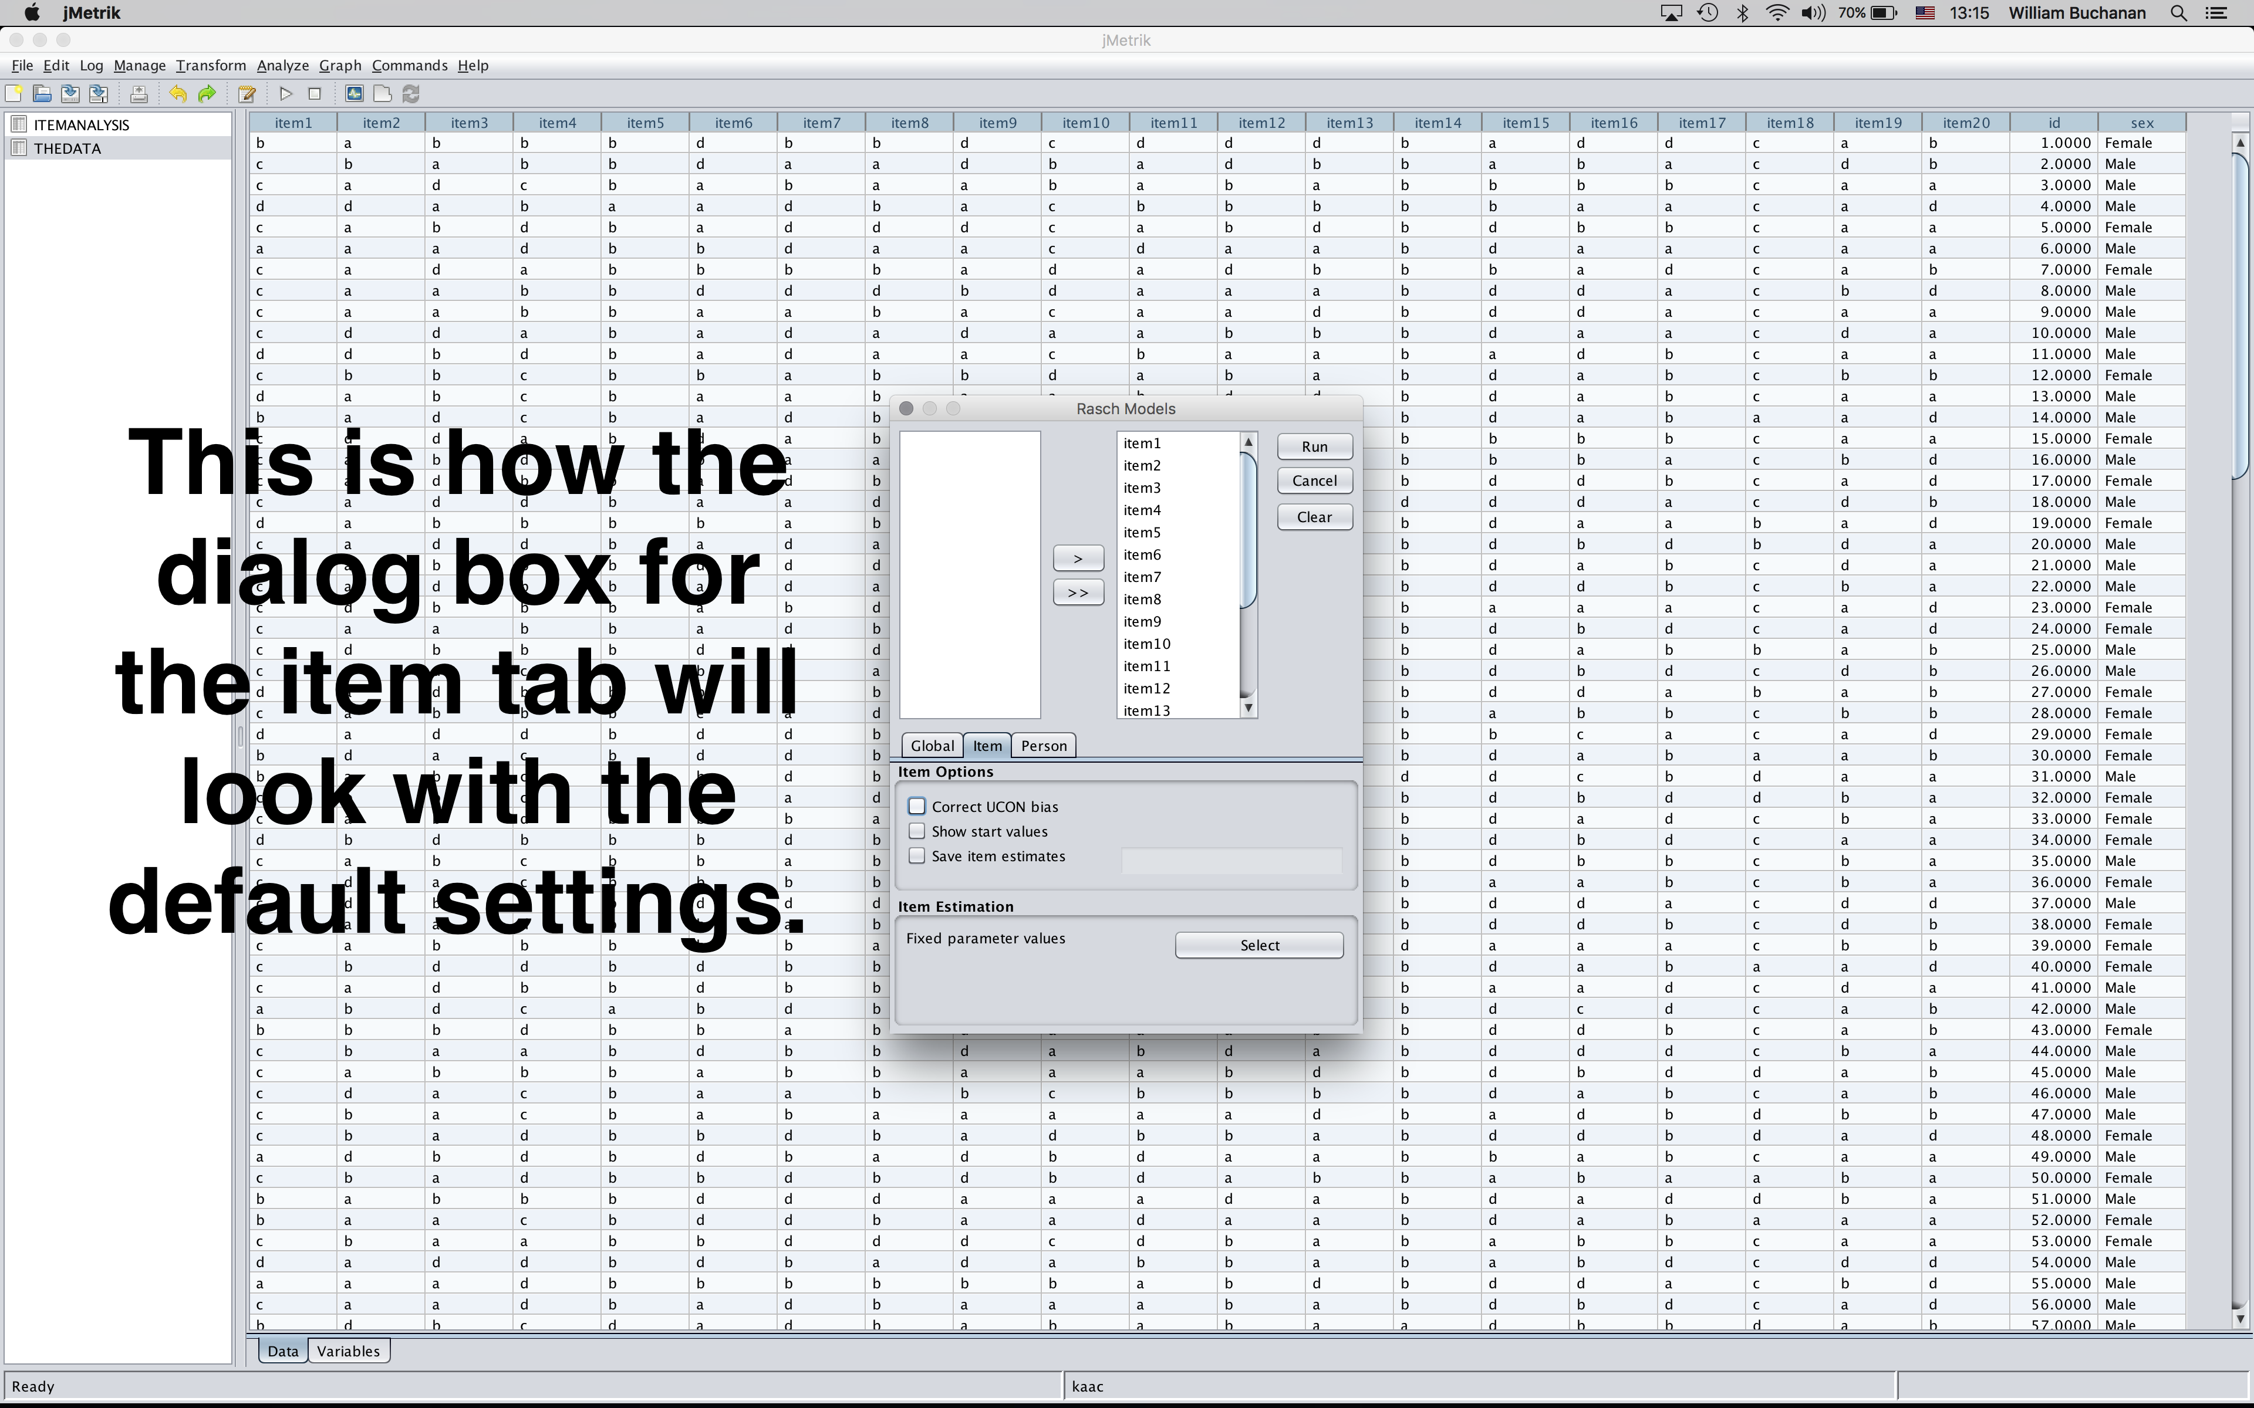2254x1408 pixels.
Task: Open the File menu
Action: 22,65
